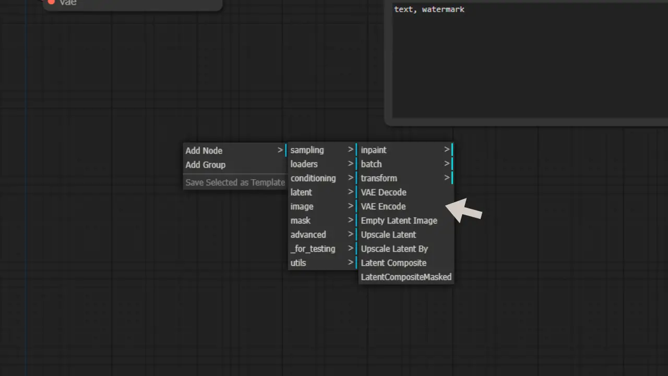Expand the mask category
This screenshot has width=668, height=376.
[x=322, y=220]
